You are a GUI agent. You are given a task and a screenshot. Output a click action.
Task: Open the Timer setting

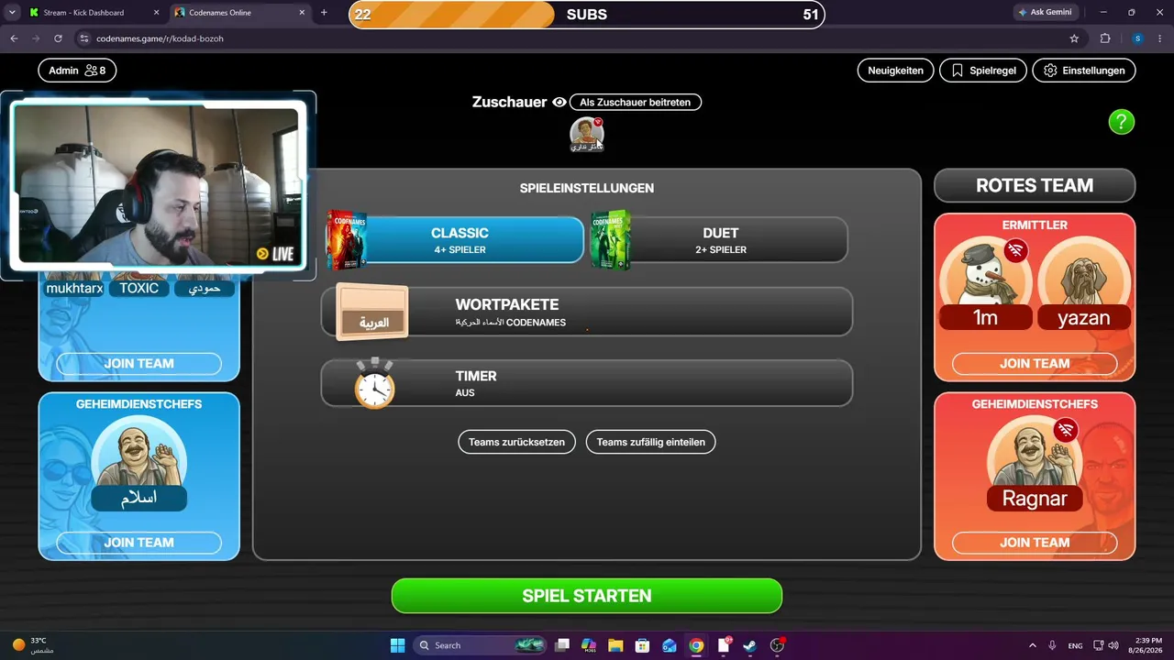click(x=587, y=383)
